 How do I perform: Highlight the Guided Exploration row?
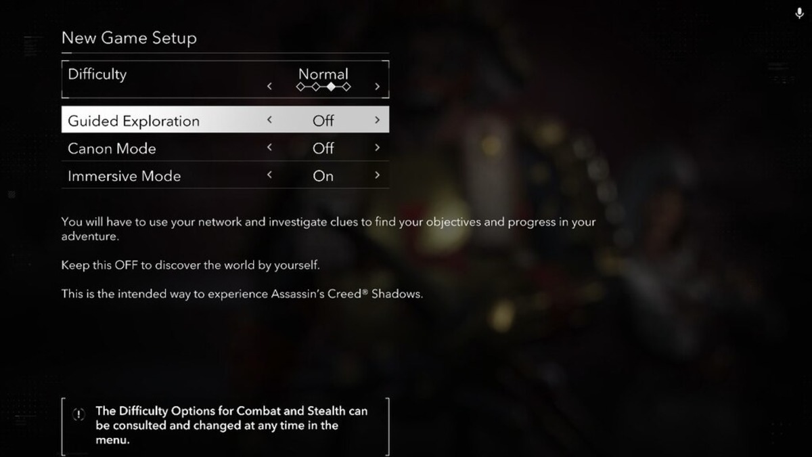tap(134, 121)
